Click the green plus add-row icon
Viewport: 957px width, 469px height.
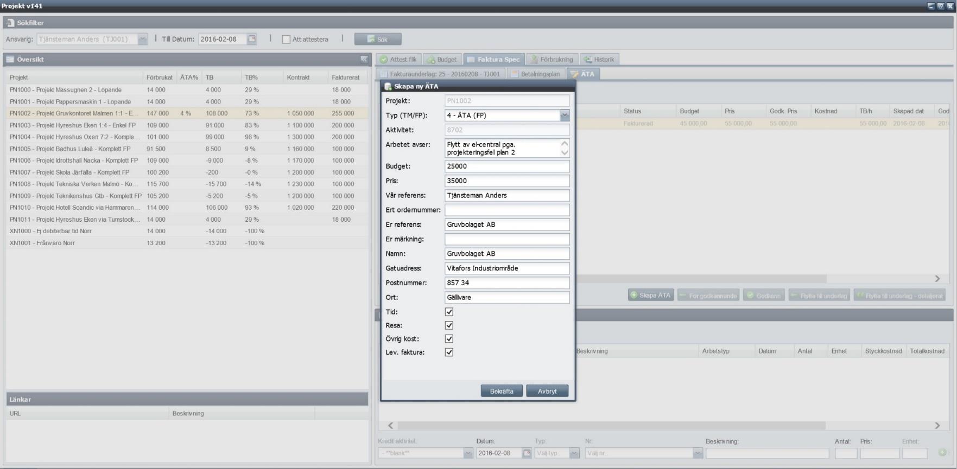point(942,453)
